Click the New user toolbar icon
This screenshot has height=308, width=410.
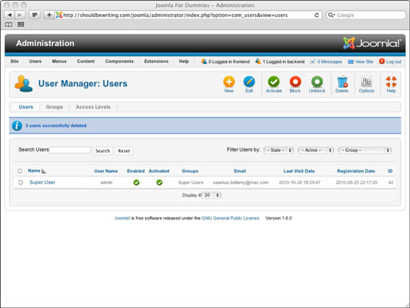pyautogui.click(x=228, y=82)
